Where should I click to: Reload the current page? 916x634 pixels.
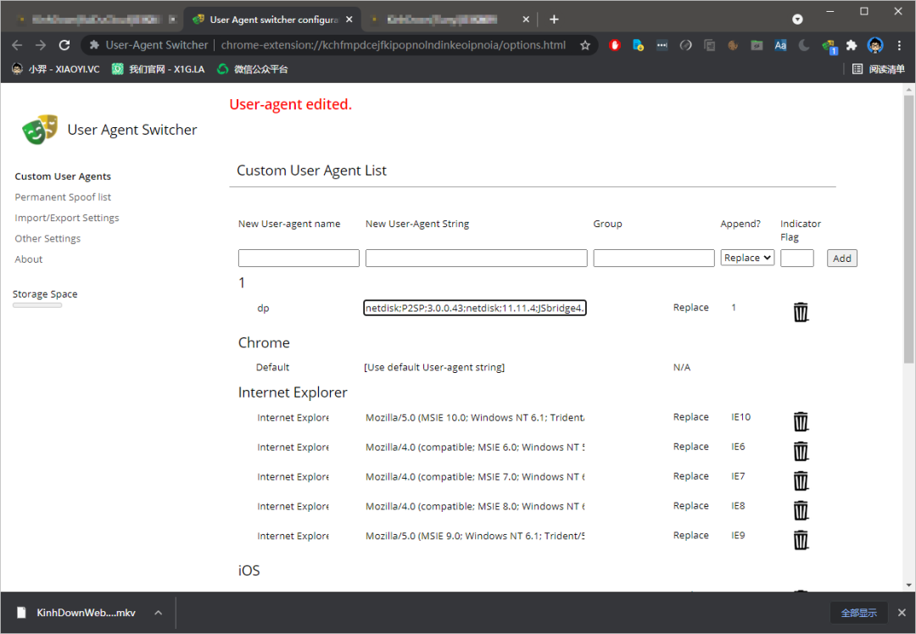(x=64, y=45)
